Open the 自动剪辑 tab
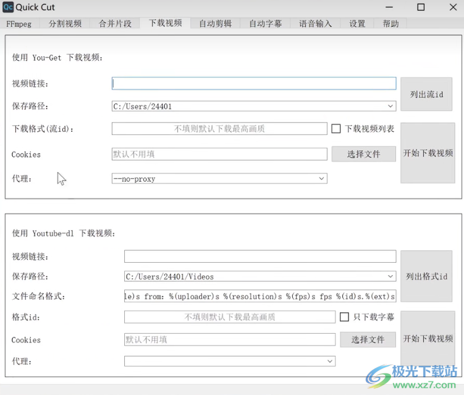 pos(215,23)
